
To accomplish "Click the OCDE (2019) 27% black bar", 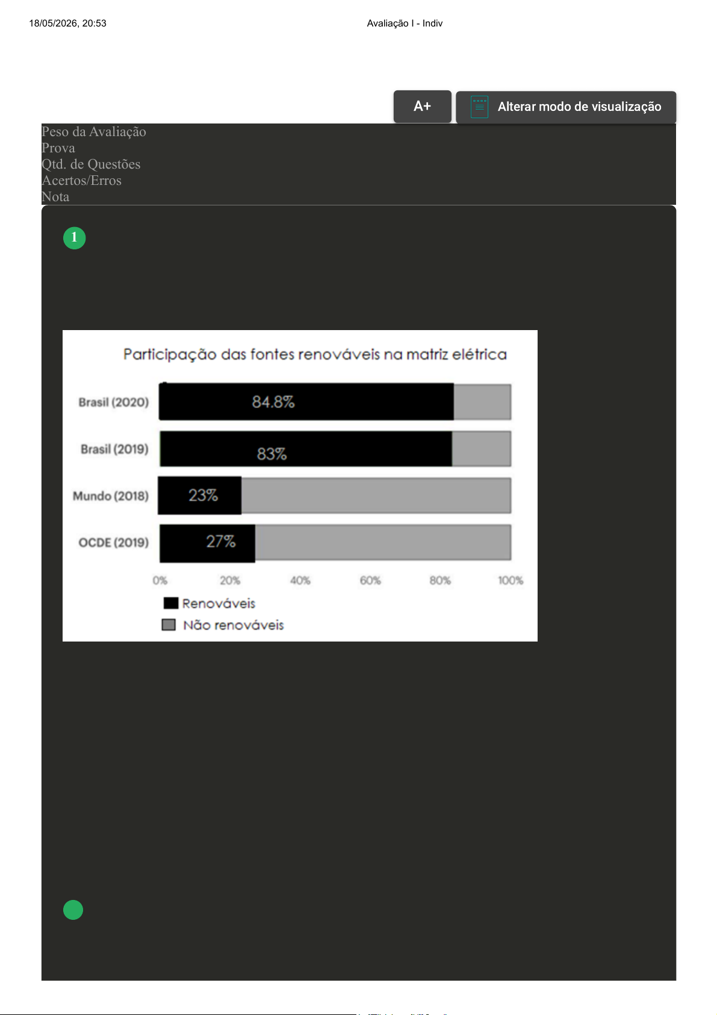I will [208, 543].
